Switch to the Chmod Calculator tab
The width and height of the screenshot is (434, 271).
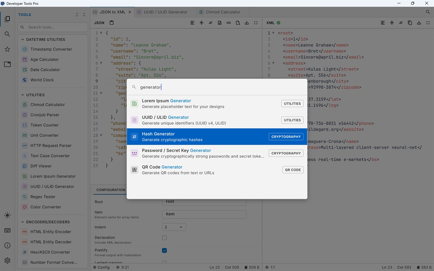coord(223,12)
